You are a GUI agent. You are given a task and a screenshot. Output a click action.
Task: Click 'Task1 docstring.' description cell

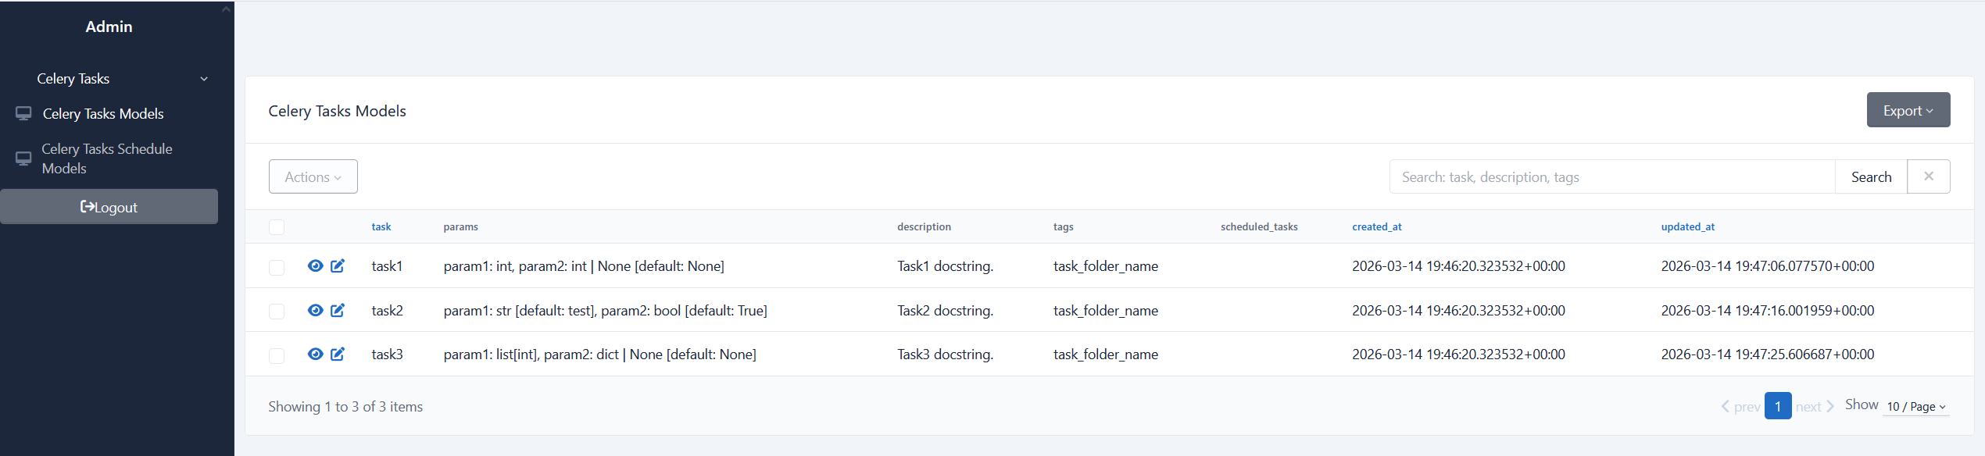(945, 266)
